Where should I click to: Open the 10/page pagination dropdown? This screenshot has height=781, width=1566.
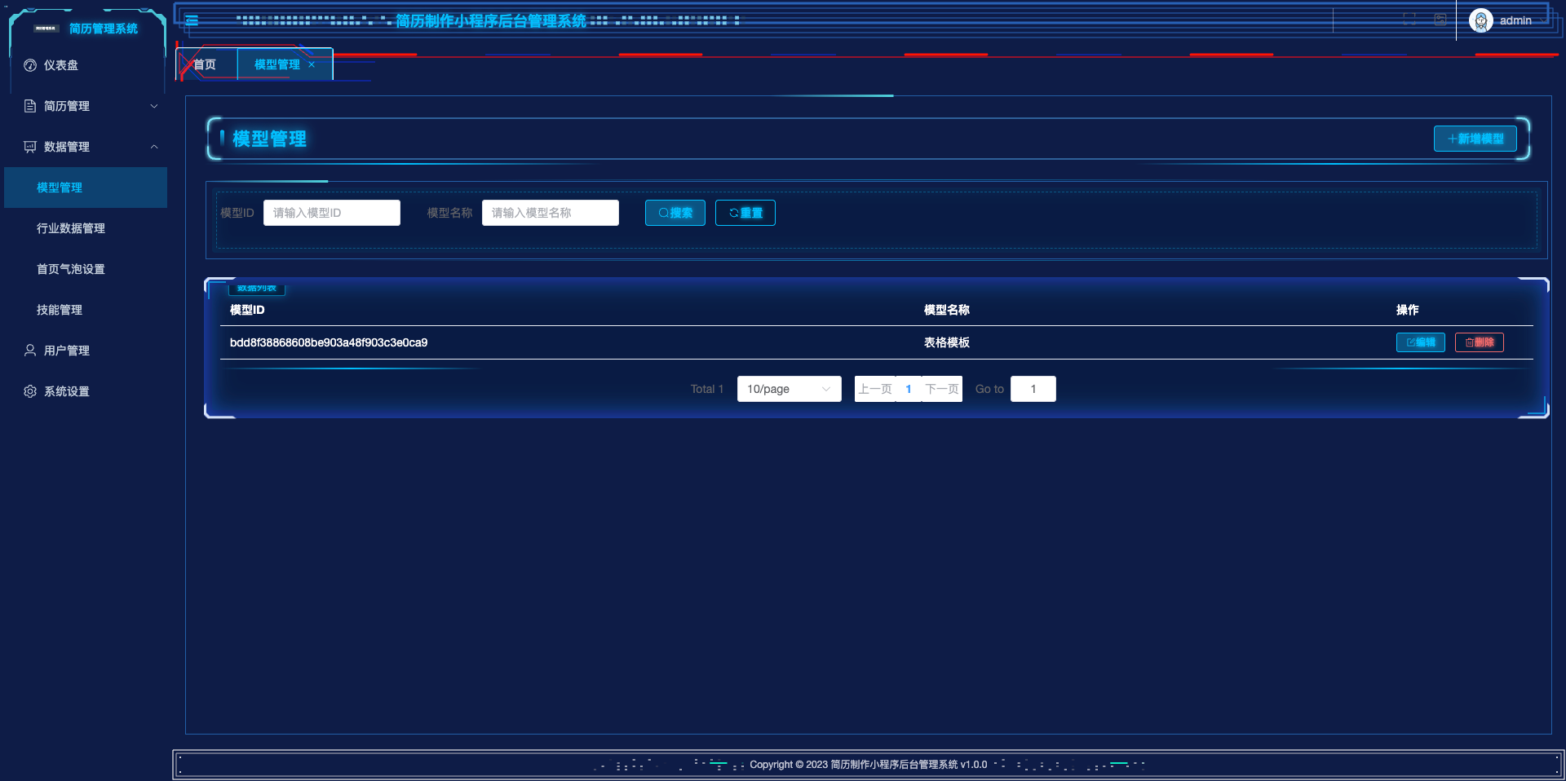point(788,389)
